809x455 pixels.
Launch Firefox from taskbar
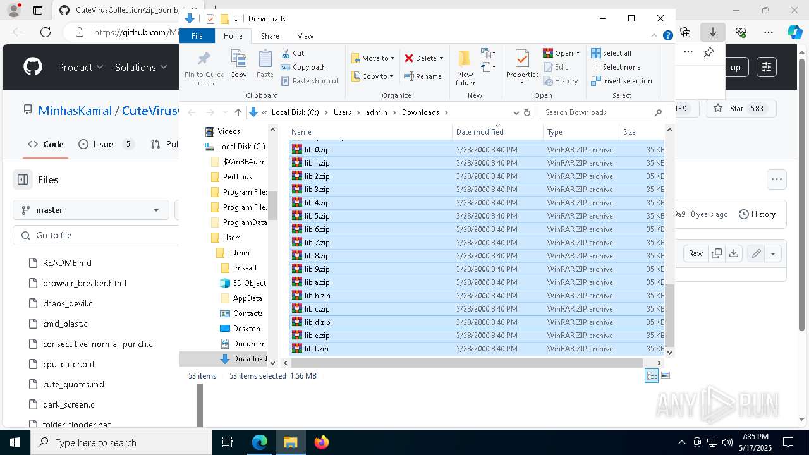point(322,442)
